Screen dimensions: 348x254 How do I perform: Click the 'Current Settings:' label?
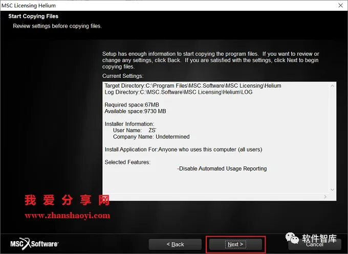click(123, 76)
